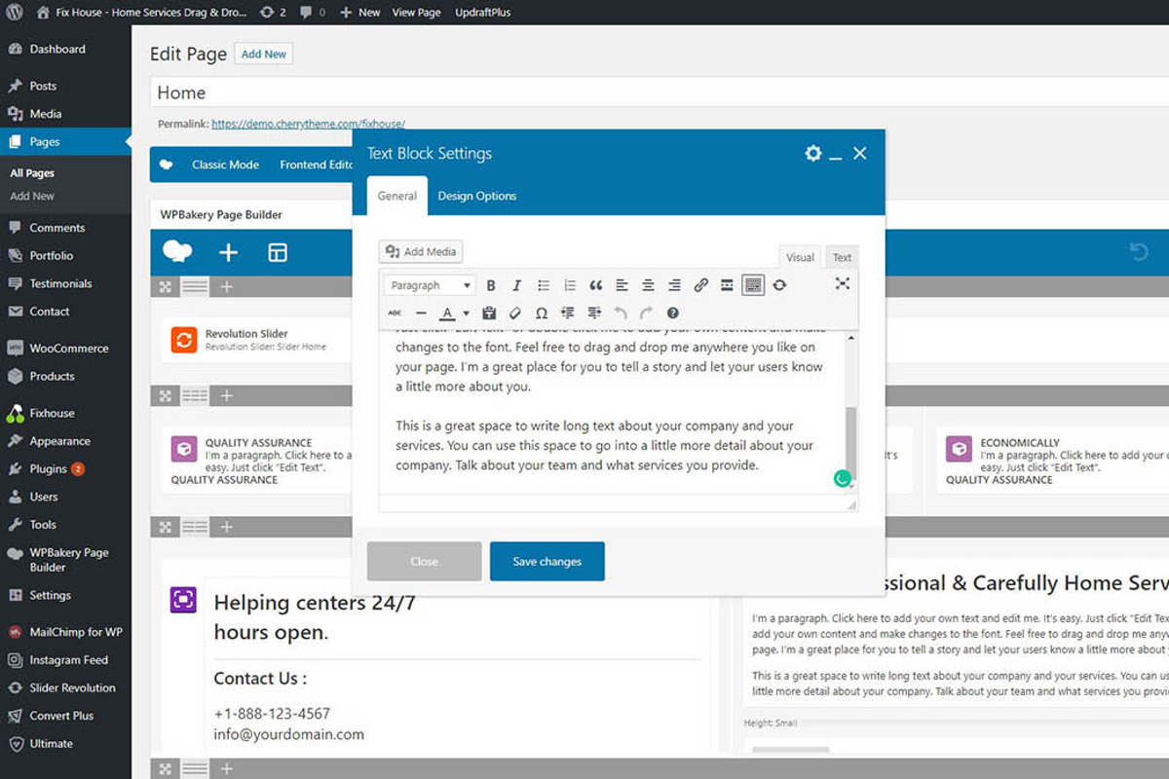Click the WPBakery cloud logo icon
This screenshot has height=779, width=1169.
click(177, 252)
